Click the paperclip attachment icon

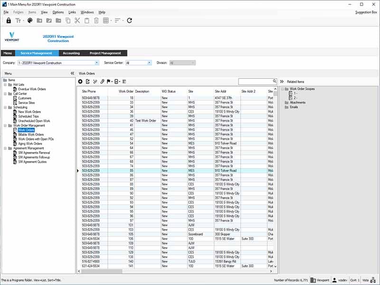coord(102,82)
